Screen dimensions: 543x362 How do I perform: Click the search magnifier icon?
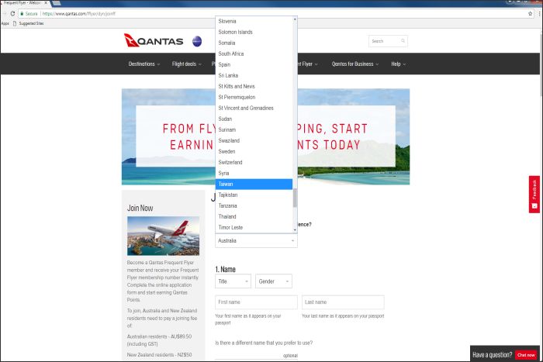coord(403,41)
